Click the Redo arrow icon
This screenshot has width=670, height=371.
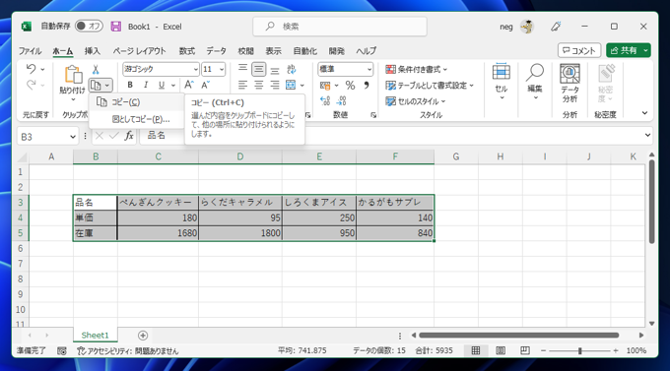click(x=31, y=85)
